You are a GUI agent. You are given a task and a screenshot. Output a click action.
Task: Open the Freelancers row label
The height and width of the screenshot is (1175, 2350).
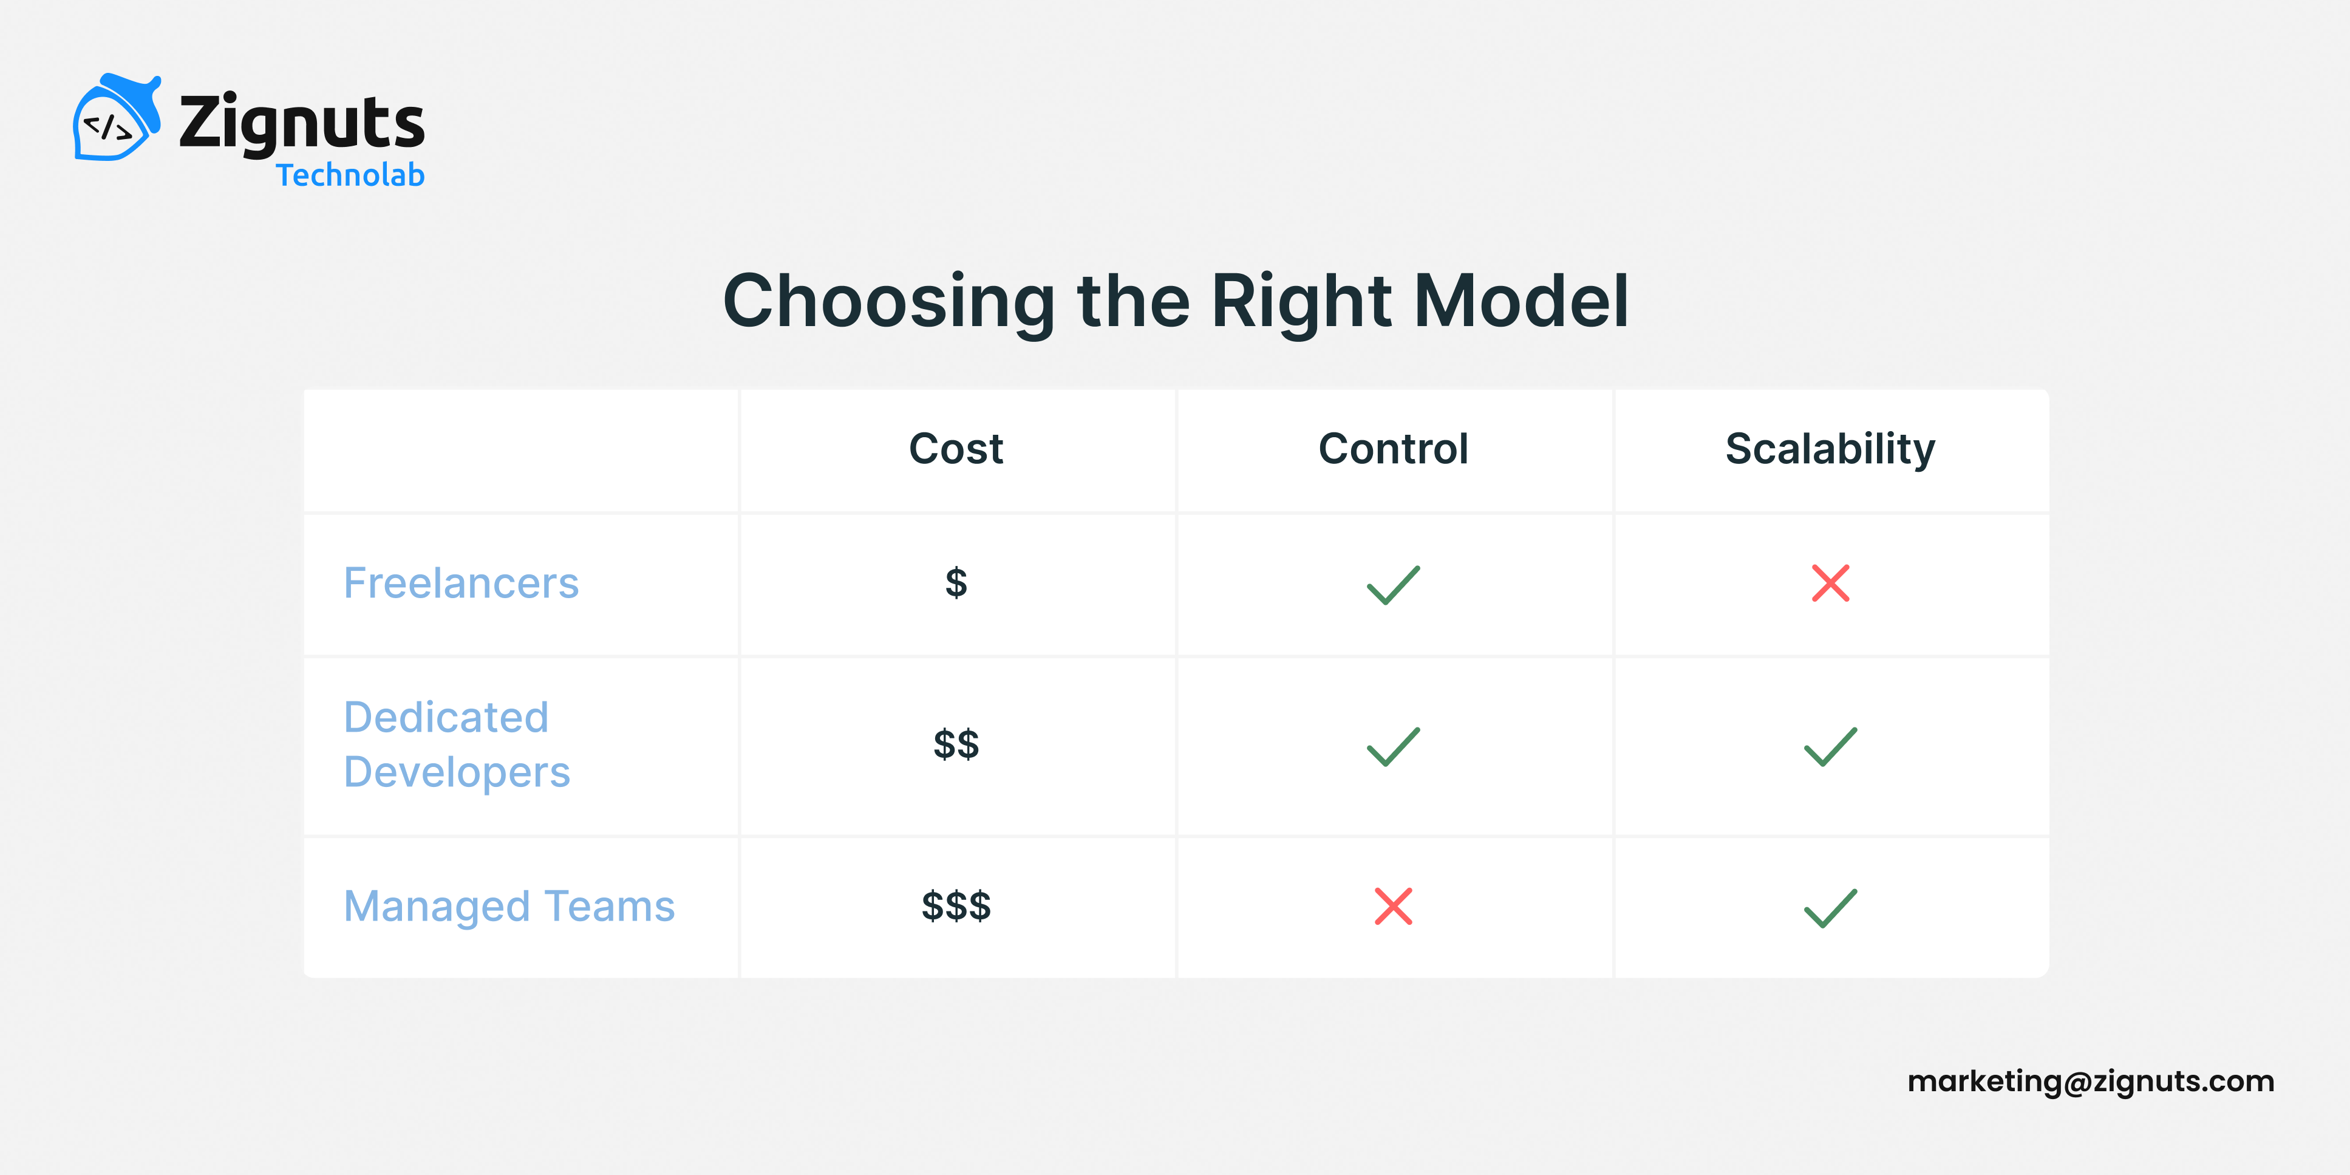point(461,583)
